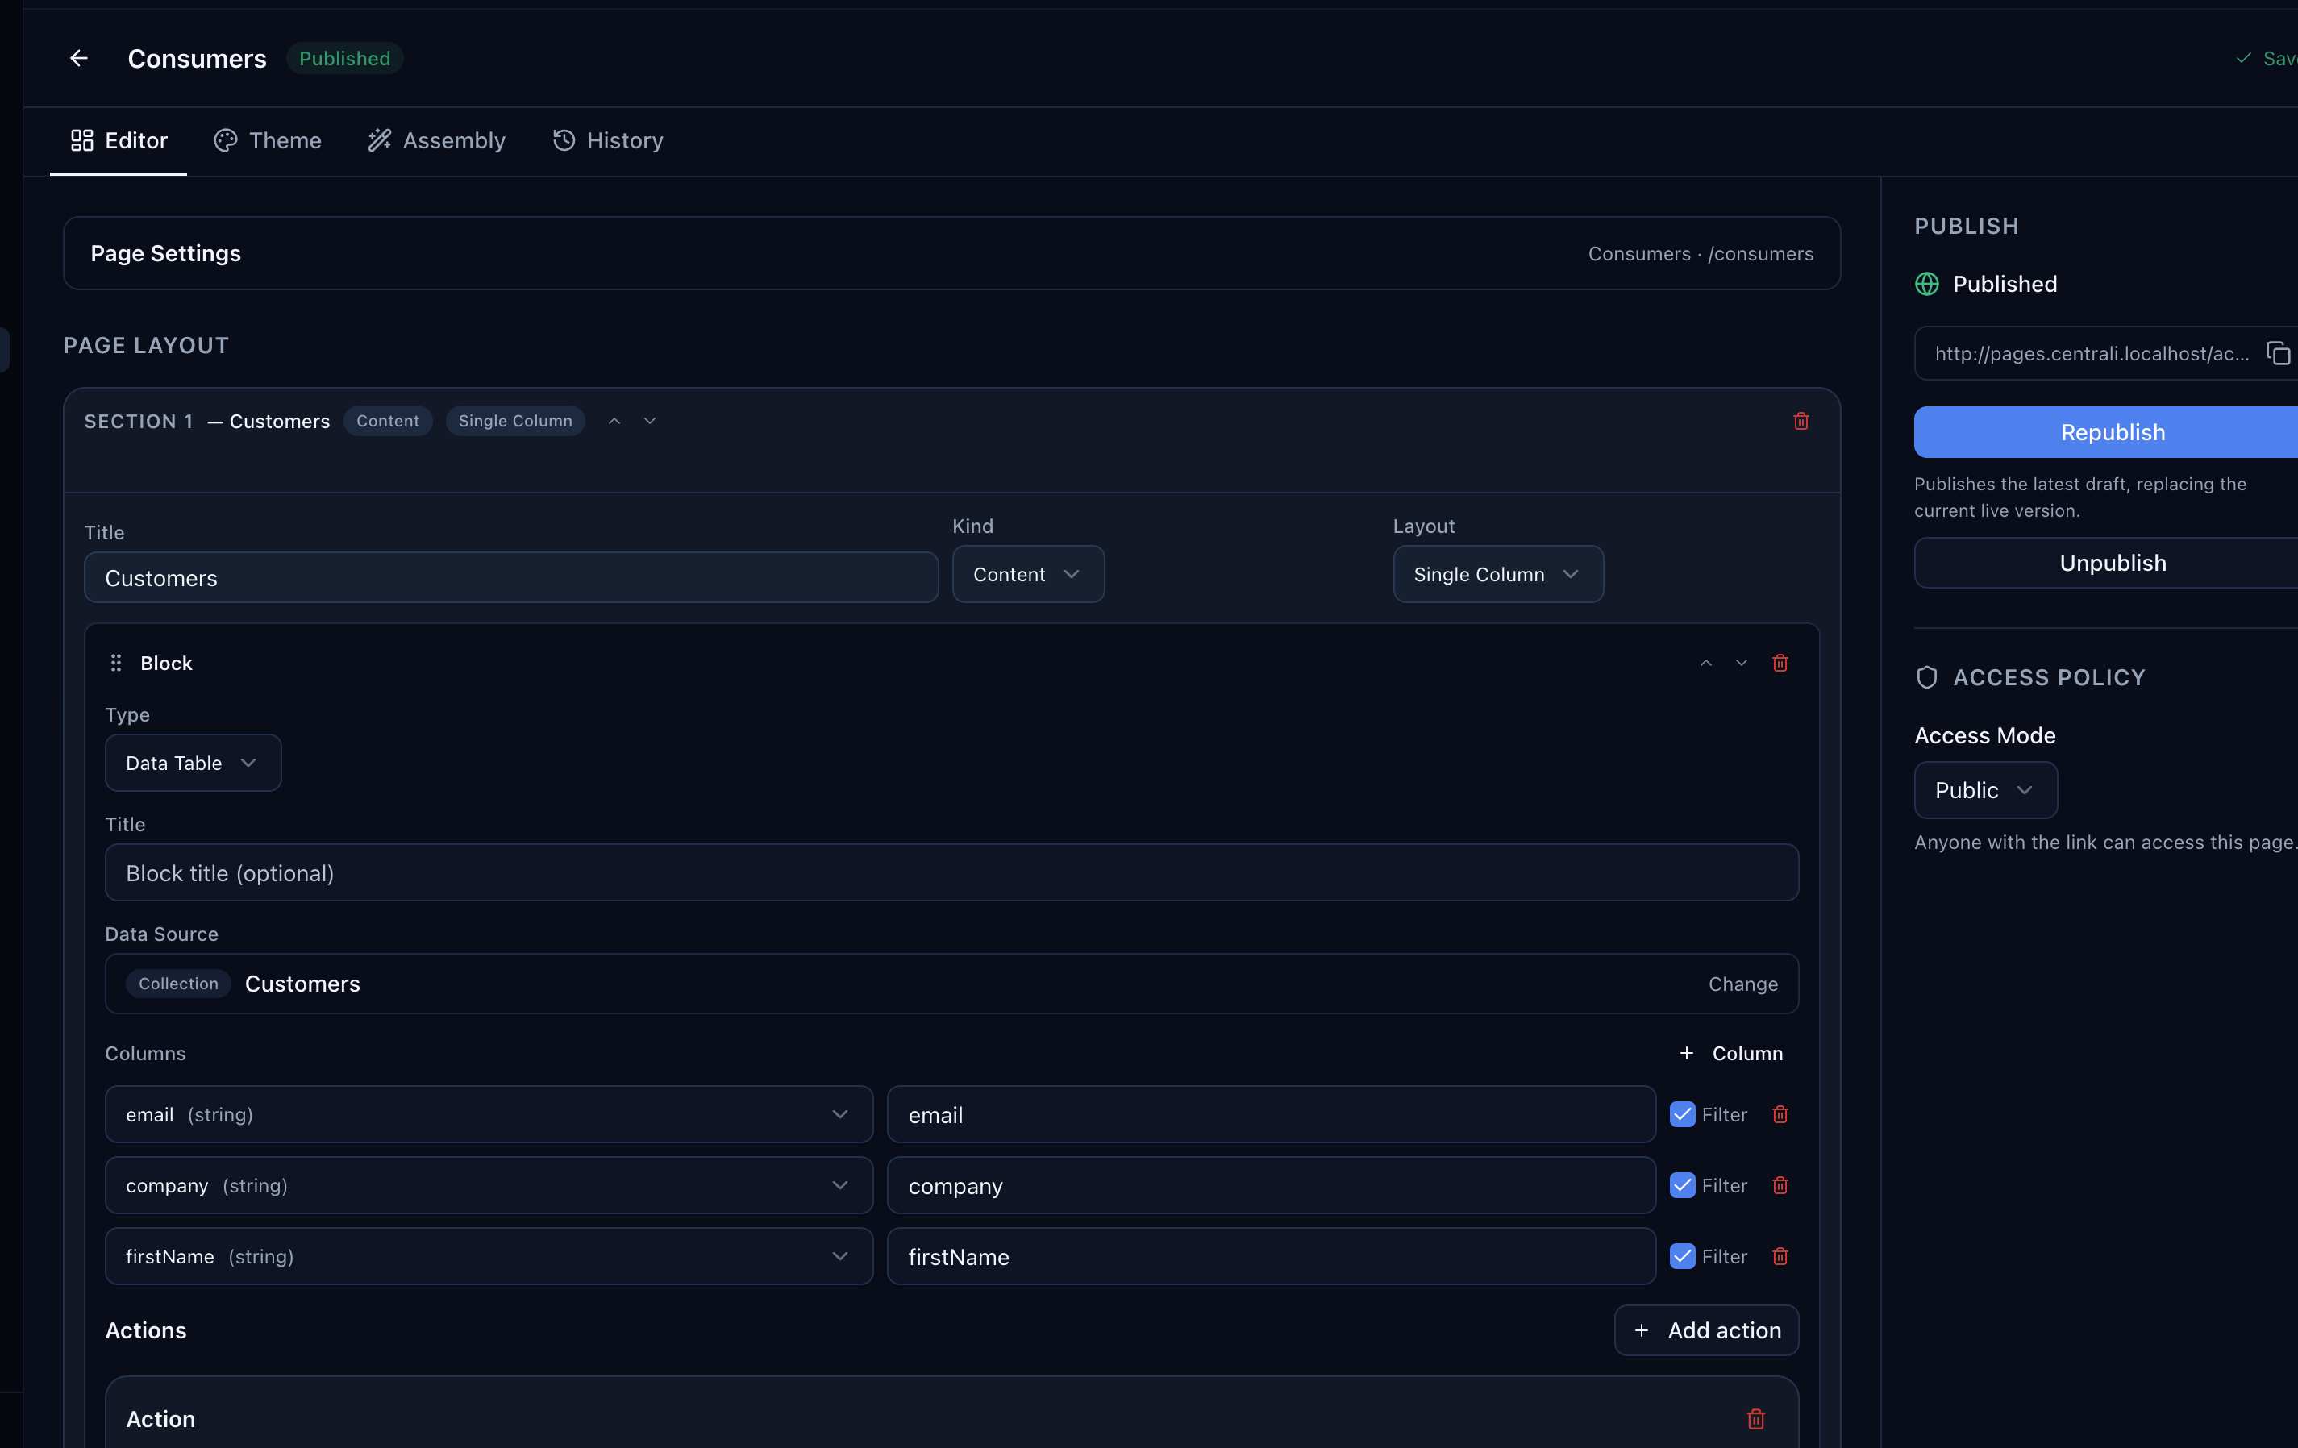Remove the email column with trash icon

(1780, 1114)
